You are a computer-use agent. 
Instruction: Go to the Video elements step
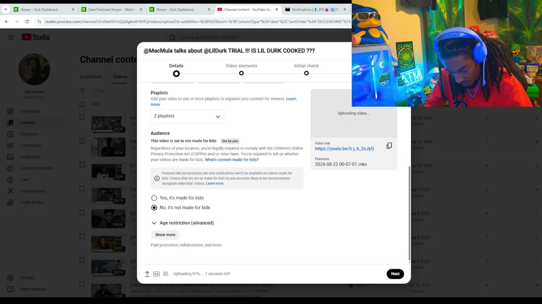pyautogui.click(x=241, y=69)
